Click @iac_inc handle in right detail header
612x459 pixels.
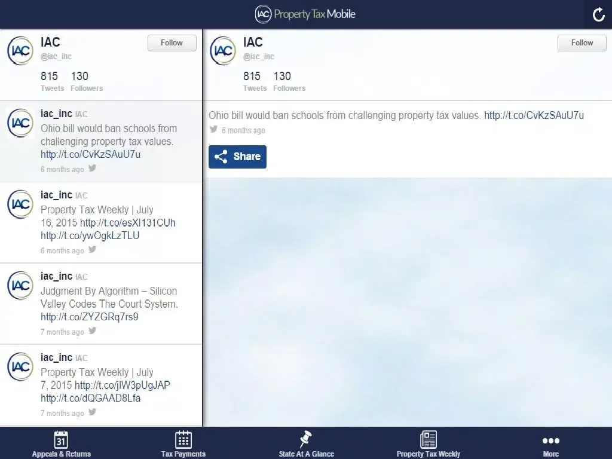(258, 57)
